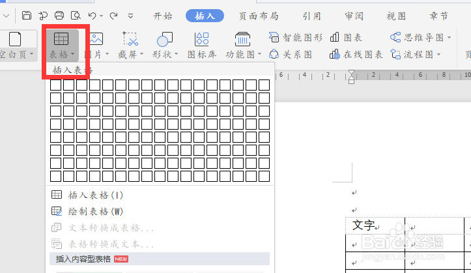Click 插入内容型表格 header with NEW badge
The image size is (471, 273).
tap(160, 259)
